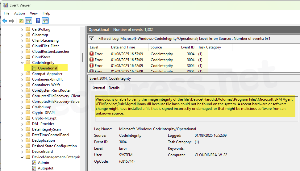Open the Action menu
The width and height of the screenshot is (300, 171).
click(x=19, y=13)
